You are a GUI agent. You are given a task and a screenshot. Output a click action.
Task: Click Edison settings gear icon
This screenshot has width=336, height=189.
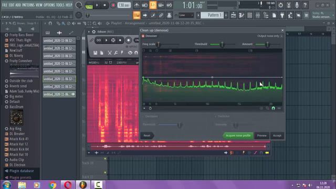point(94,31)
